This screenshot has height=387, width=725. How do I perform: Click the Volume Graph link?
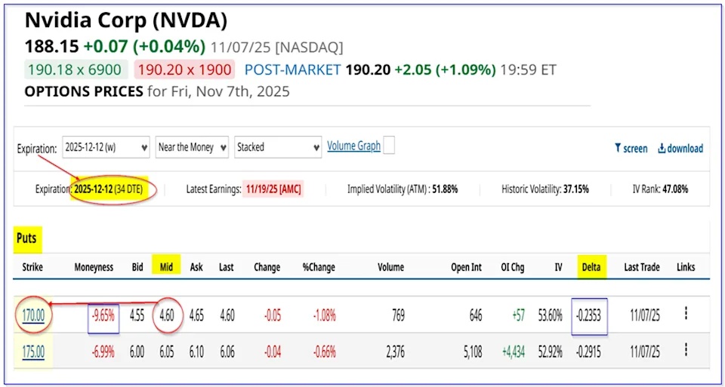[x=353, y=146]
